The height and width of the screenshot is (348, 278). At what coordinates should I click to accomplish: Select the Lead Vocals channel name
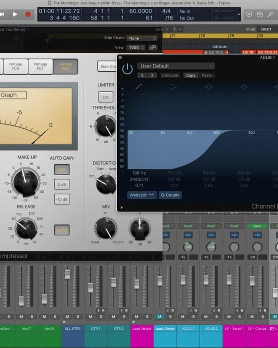142,328
